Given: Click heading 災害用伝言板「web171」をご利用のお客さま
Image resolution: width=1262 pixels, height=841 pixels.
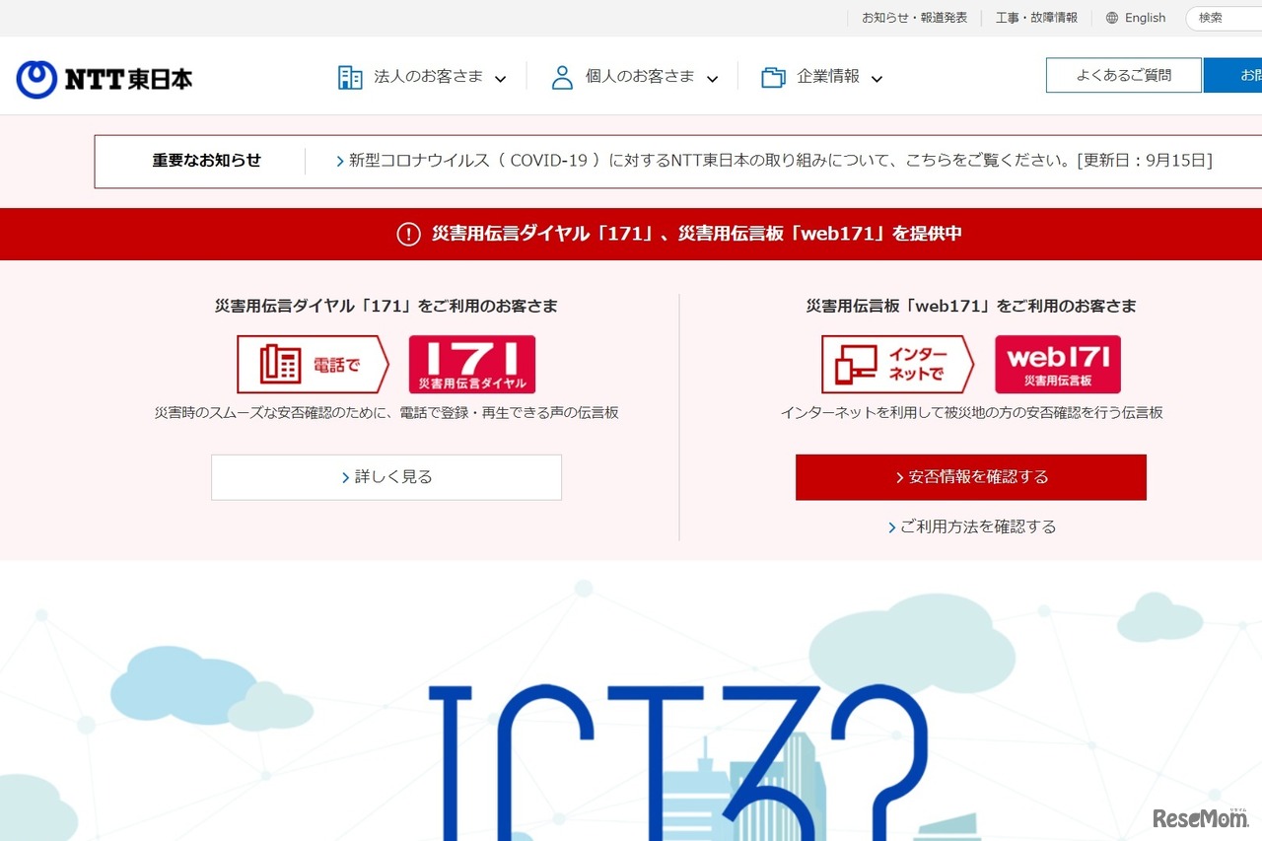Looking at the screenshot, I should coord(971,307).
